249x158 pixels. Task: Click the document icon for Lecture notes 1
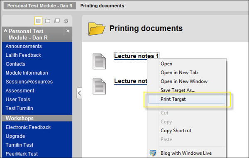pyautogui.click(x=99, y=61)
